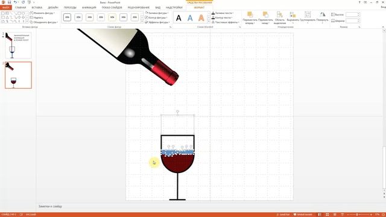The image size is (386, 217).
Task: Click fit slide to window icon
Action: click(383, 215)
